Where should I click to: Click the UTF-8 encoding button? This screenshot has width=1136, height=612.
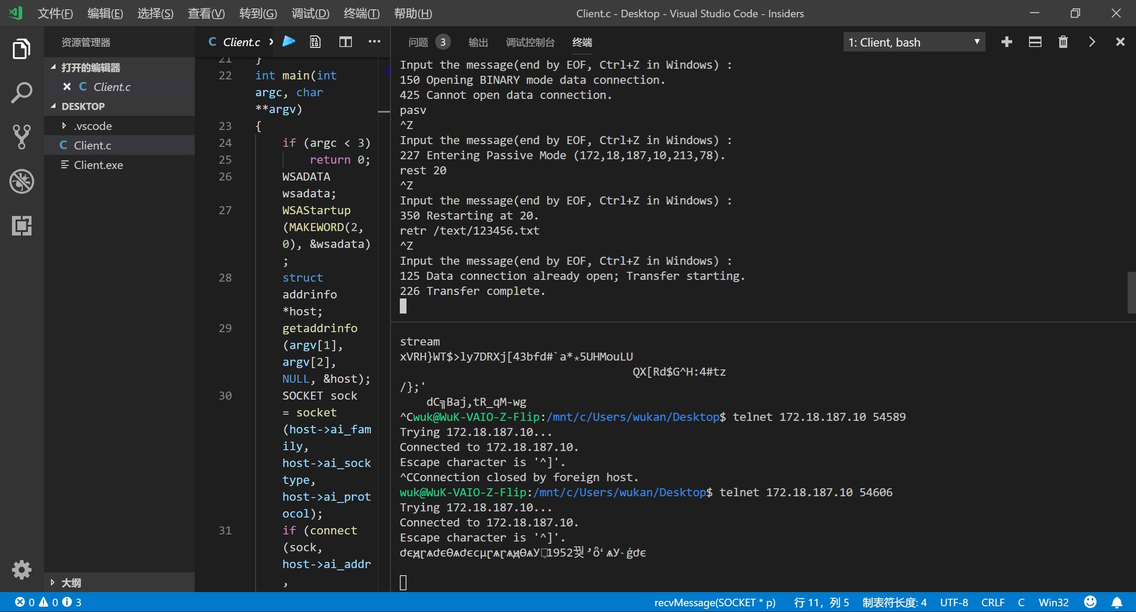(954, 602)
